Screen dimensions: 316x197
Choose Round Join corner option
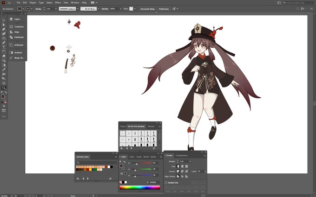point(182,171)
